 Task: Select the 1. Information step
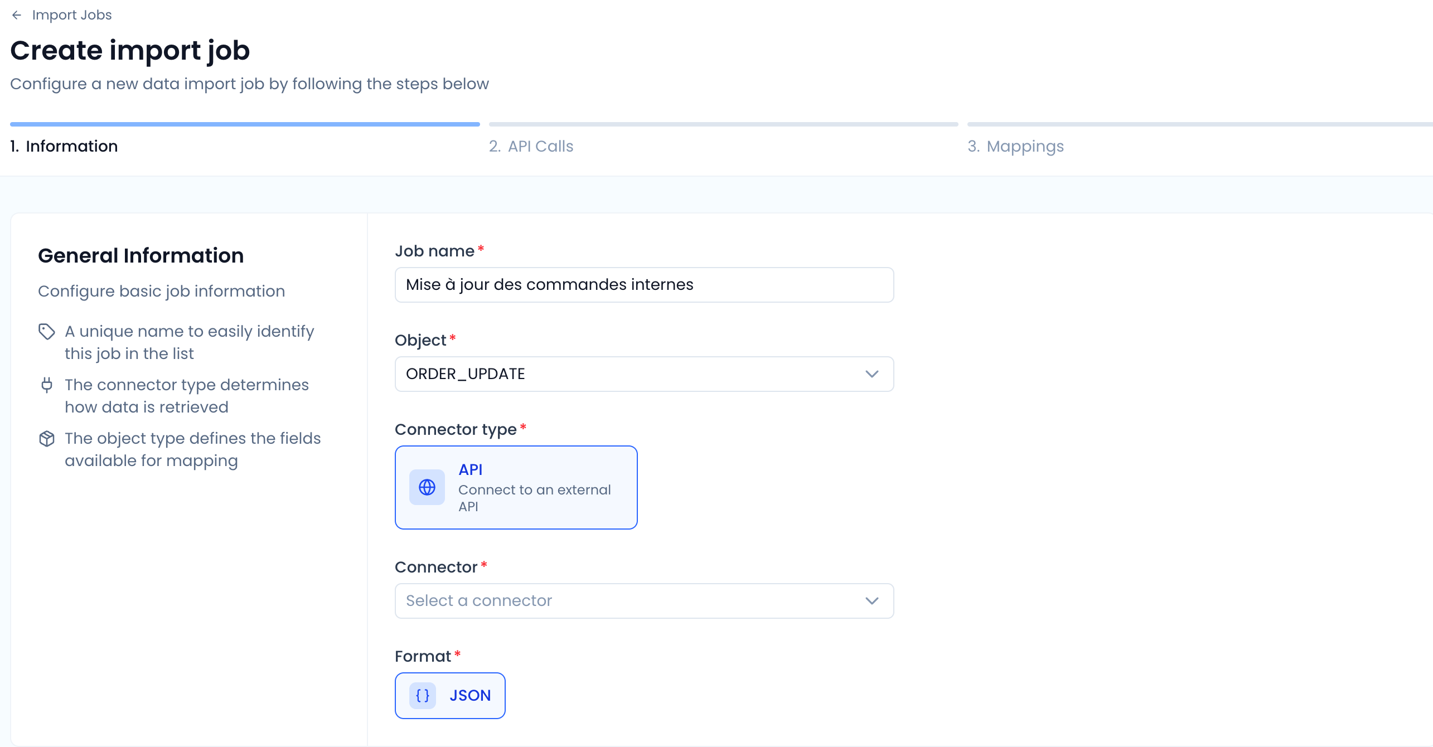(x=64, y=146)
